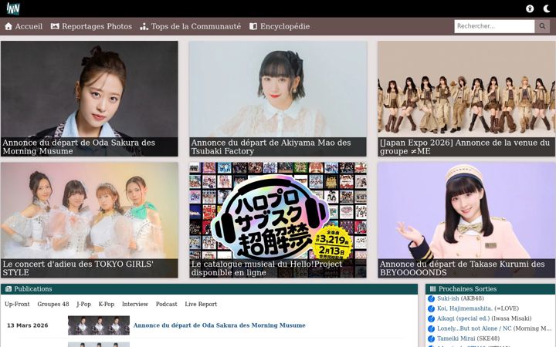Screen dimensions: 556x347
Task: Open Akiyama Mao departure featured card
Action: (x=278, y=99)
